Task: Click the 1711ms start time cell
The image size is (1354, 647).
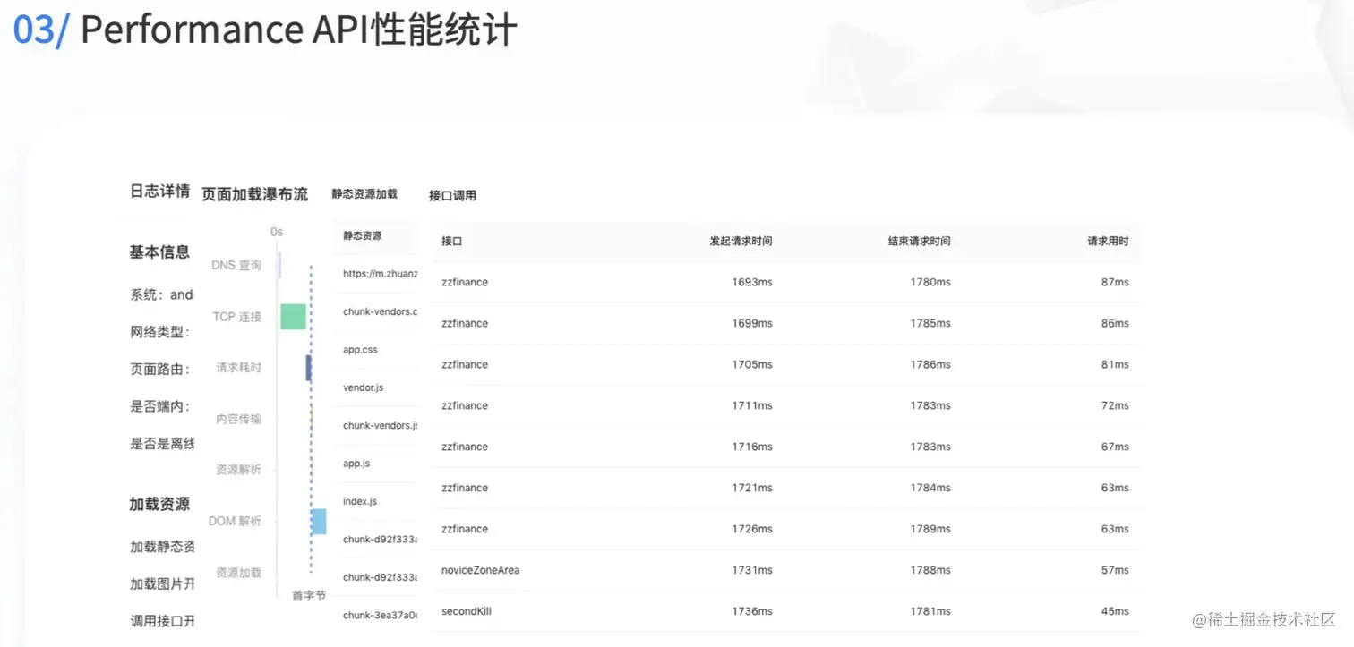Action: (751, 405)
